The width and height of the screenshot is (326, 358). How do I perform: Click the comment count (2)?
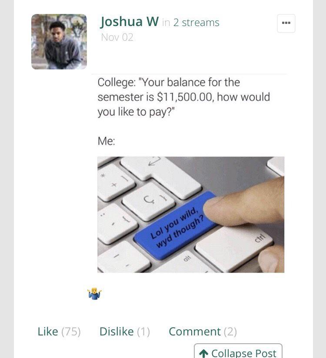pyautogui.click(x=230, y=332)
